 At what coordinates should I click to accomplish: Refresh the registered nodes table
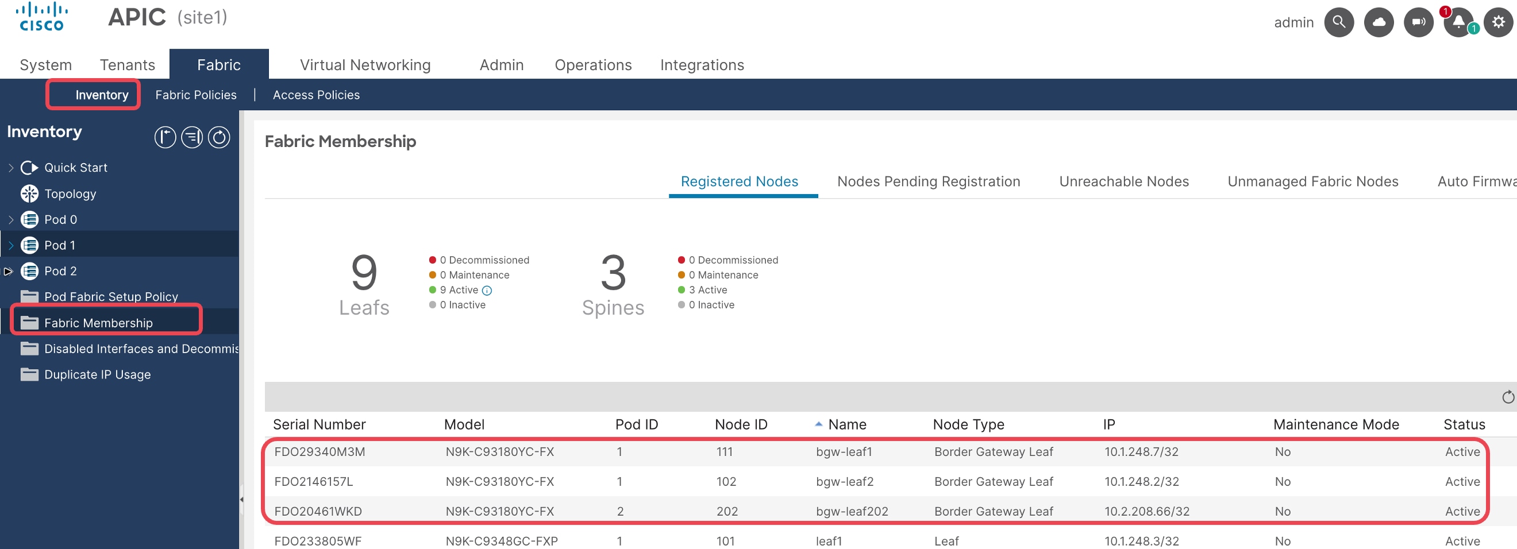1508,397
